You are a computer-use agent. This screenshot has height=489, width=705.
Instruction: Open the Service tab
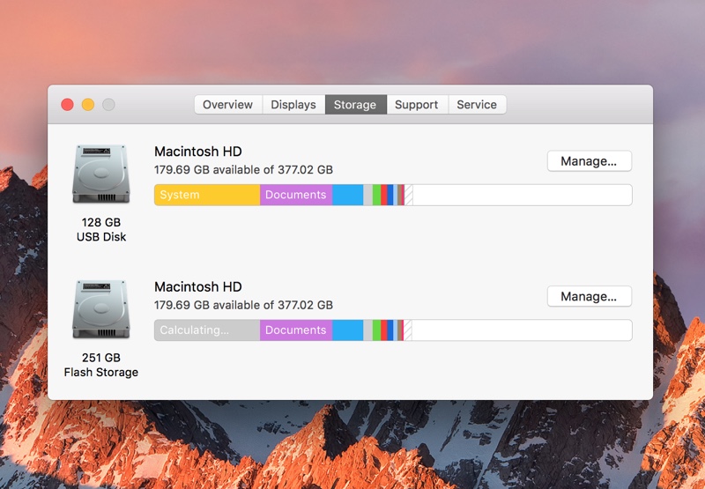coord(477,105)
